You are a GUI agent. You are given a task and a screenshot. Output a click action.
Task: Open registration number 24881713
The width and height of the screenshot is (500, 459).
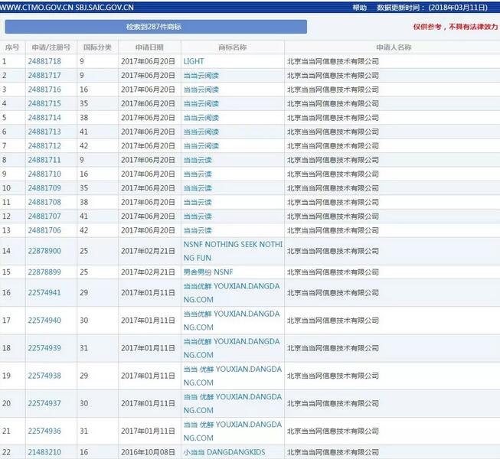coord(44,132)
